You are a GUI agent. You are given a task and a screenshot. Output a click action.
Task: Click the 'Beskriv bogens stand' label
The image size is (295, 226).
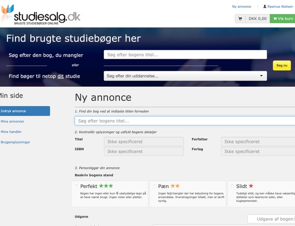(94, 175)
